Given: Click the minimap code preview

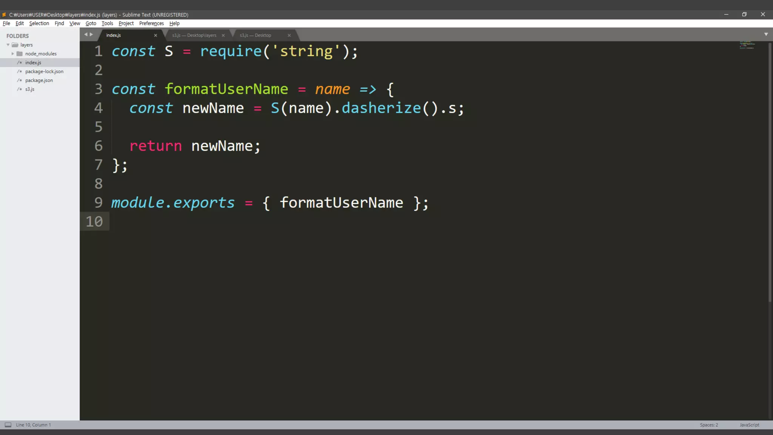Looking at the screenshot, I should (747, 45).
